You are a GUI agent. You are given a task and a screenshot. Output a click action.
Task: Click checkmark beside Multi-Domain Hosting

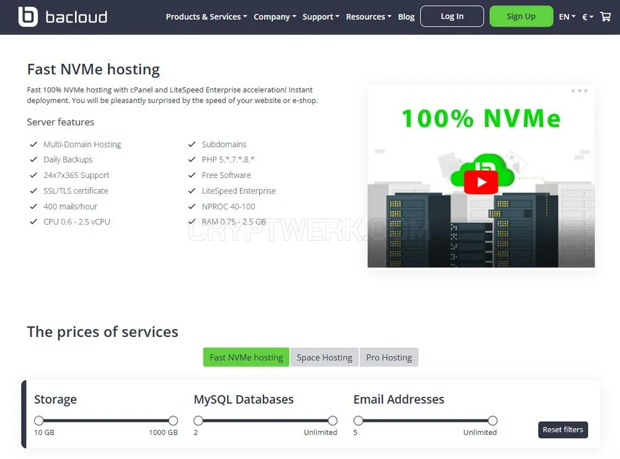[33, 144]
